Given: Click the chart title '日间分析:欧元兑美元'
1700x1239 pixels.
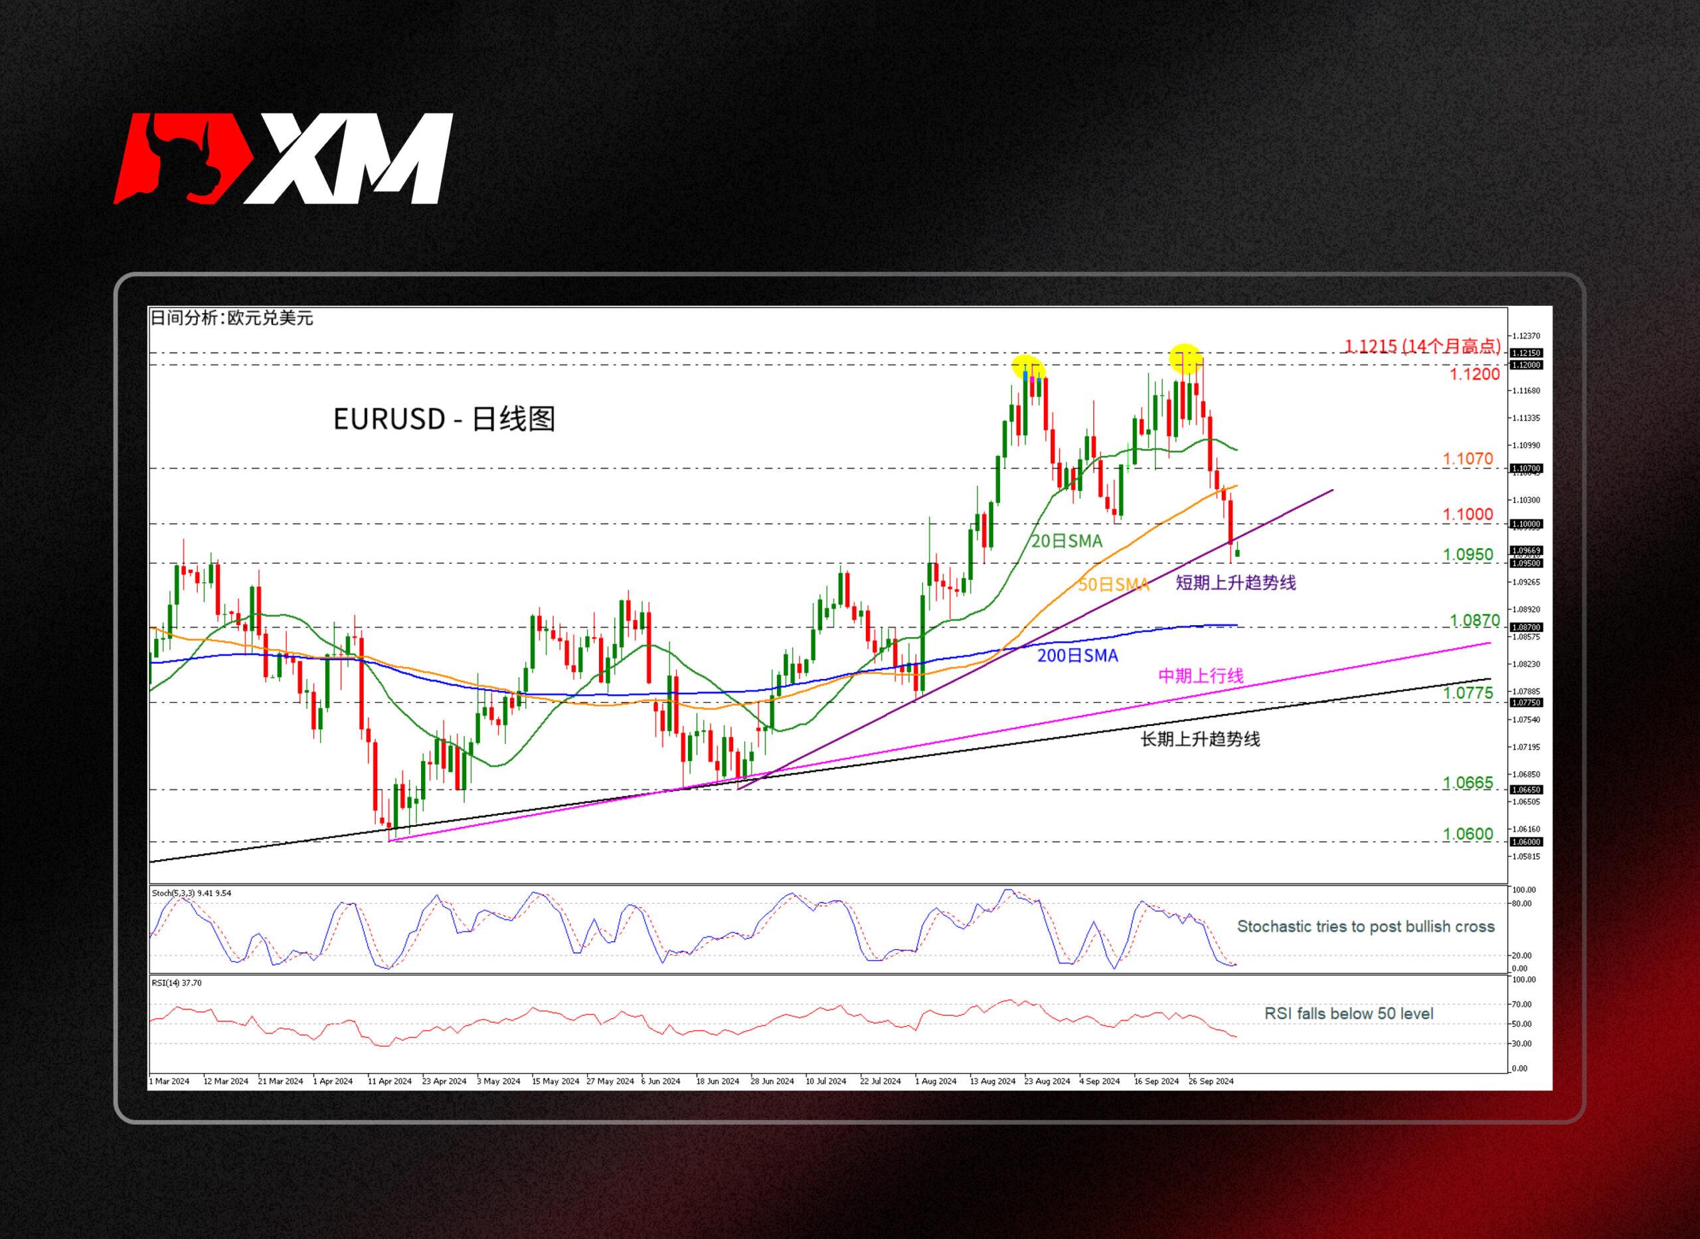Looking at the screenshot, I should tap(232, 318).
